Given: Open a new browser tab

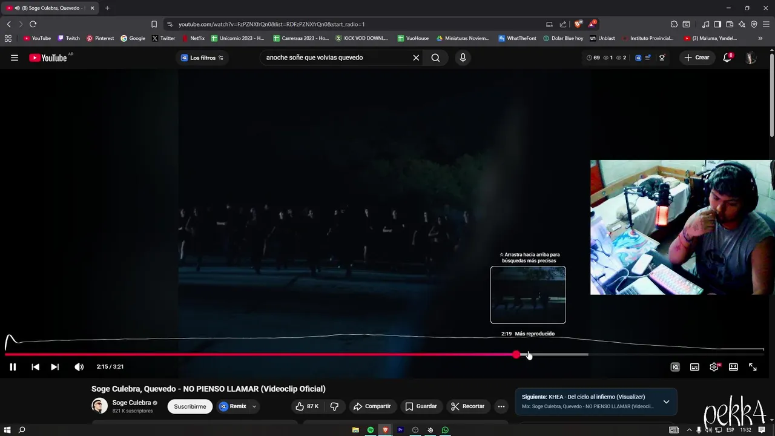Looking at the screenshot, I should click(107, 8).
